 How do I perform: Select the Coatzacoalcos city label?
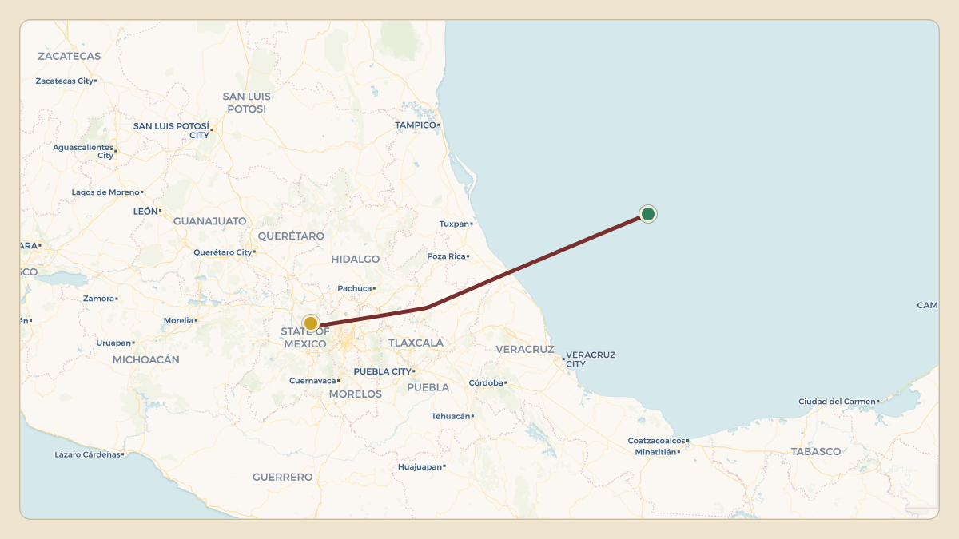656,441
